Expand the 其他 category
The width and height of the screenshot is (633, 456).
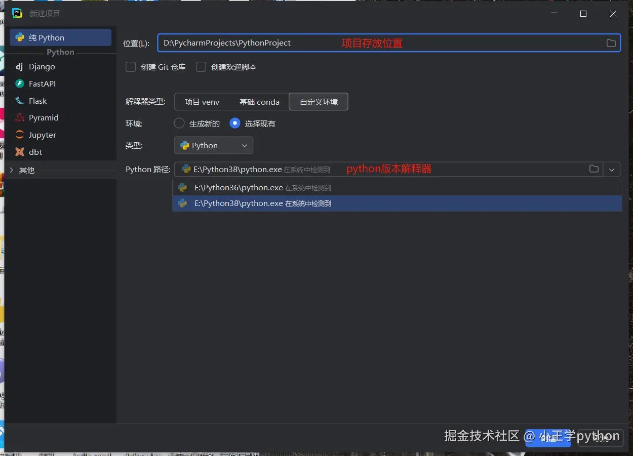[12, 170]
